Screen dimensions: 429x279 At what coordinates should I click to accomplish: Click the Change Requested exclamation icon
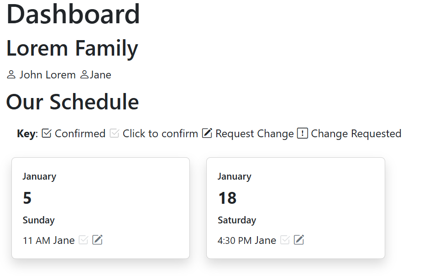pos(302,134)
